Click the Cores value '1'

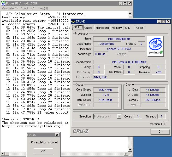click(x=138, y=116)
